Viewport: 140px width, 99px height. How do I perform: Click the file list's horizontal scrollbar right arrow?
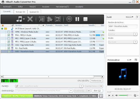[x=103, y=77]
